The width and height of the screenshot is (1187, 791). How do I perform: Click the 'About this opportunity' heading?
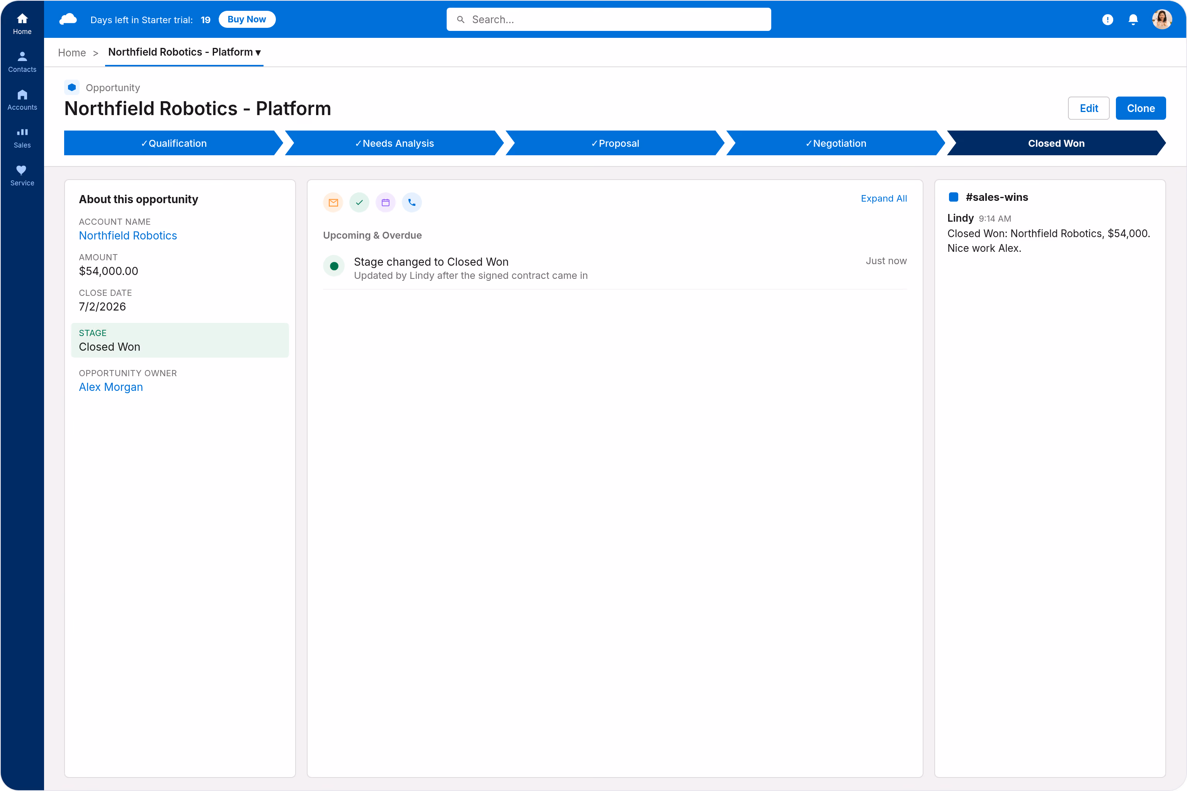pyautogui.click(x=138, y=199)
